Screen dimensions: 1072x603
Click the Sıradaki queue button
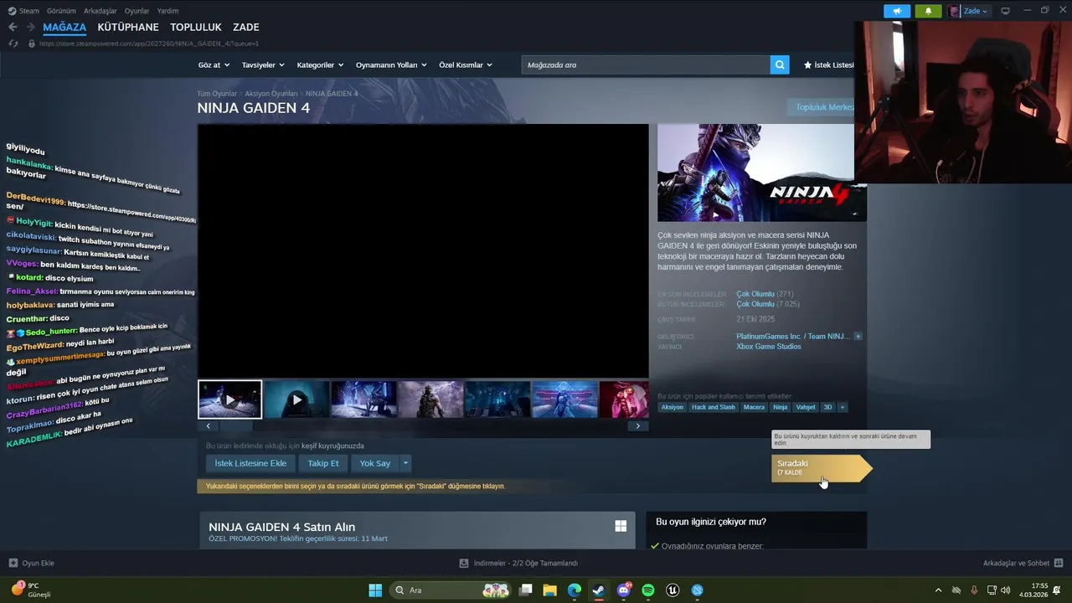(x=821, y=467)
